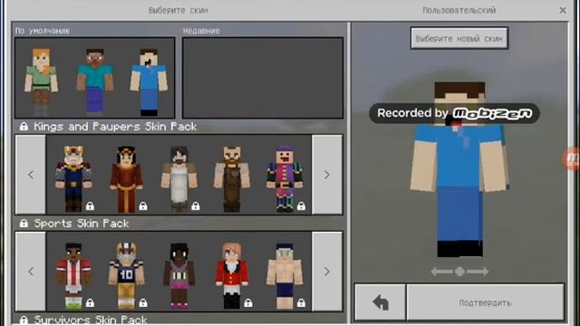Pick the number 10 football player skin
The image size is (580, 326).
pos(126,275)
